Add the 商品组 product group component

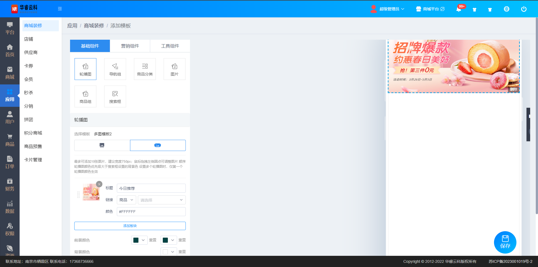click(x=85, y=96)
